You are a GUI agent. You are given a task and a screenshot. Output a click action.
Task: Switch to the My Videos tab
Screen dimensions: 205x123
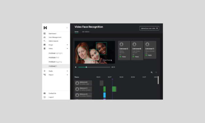click(86, 32)
